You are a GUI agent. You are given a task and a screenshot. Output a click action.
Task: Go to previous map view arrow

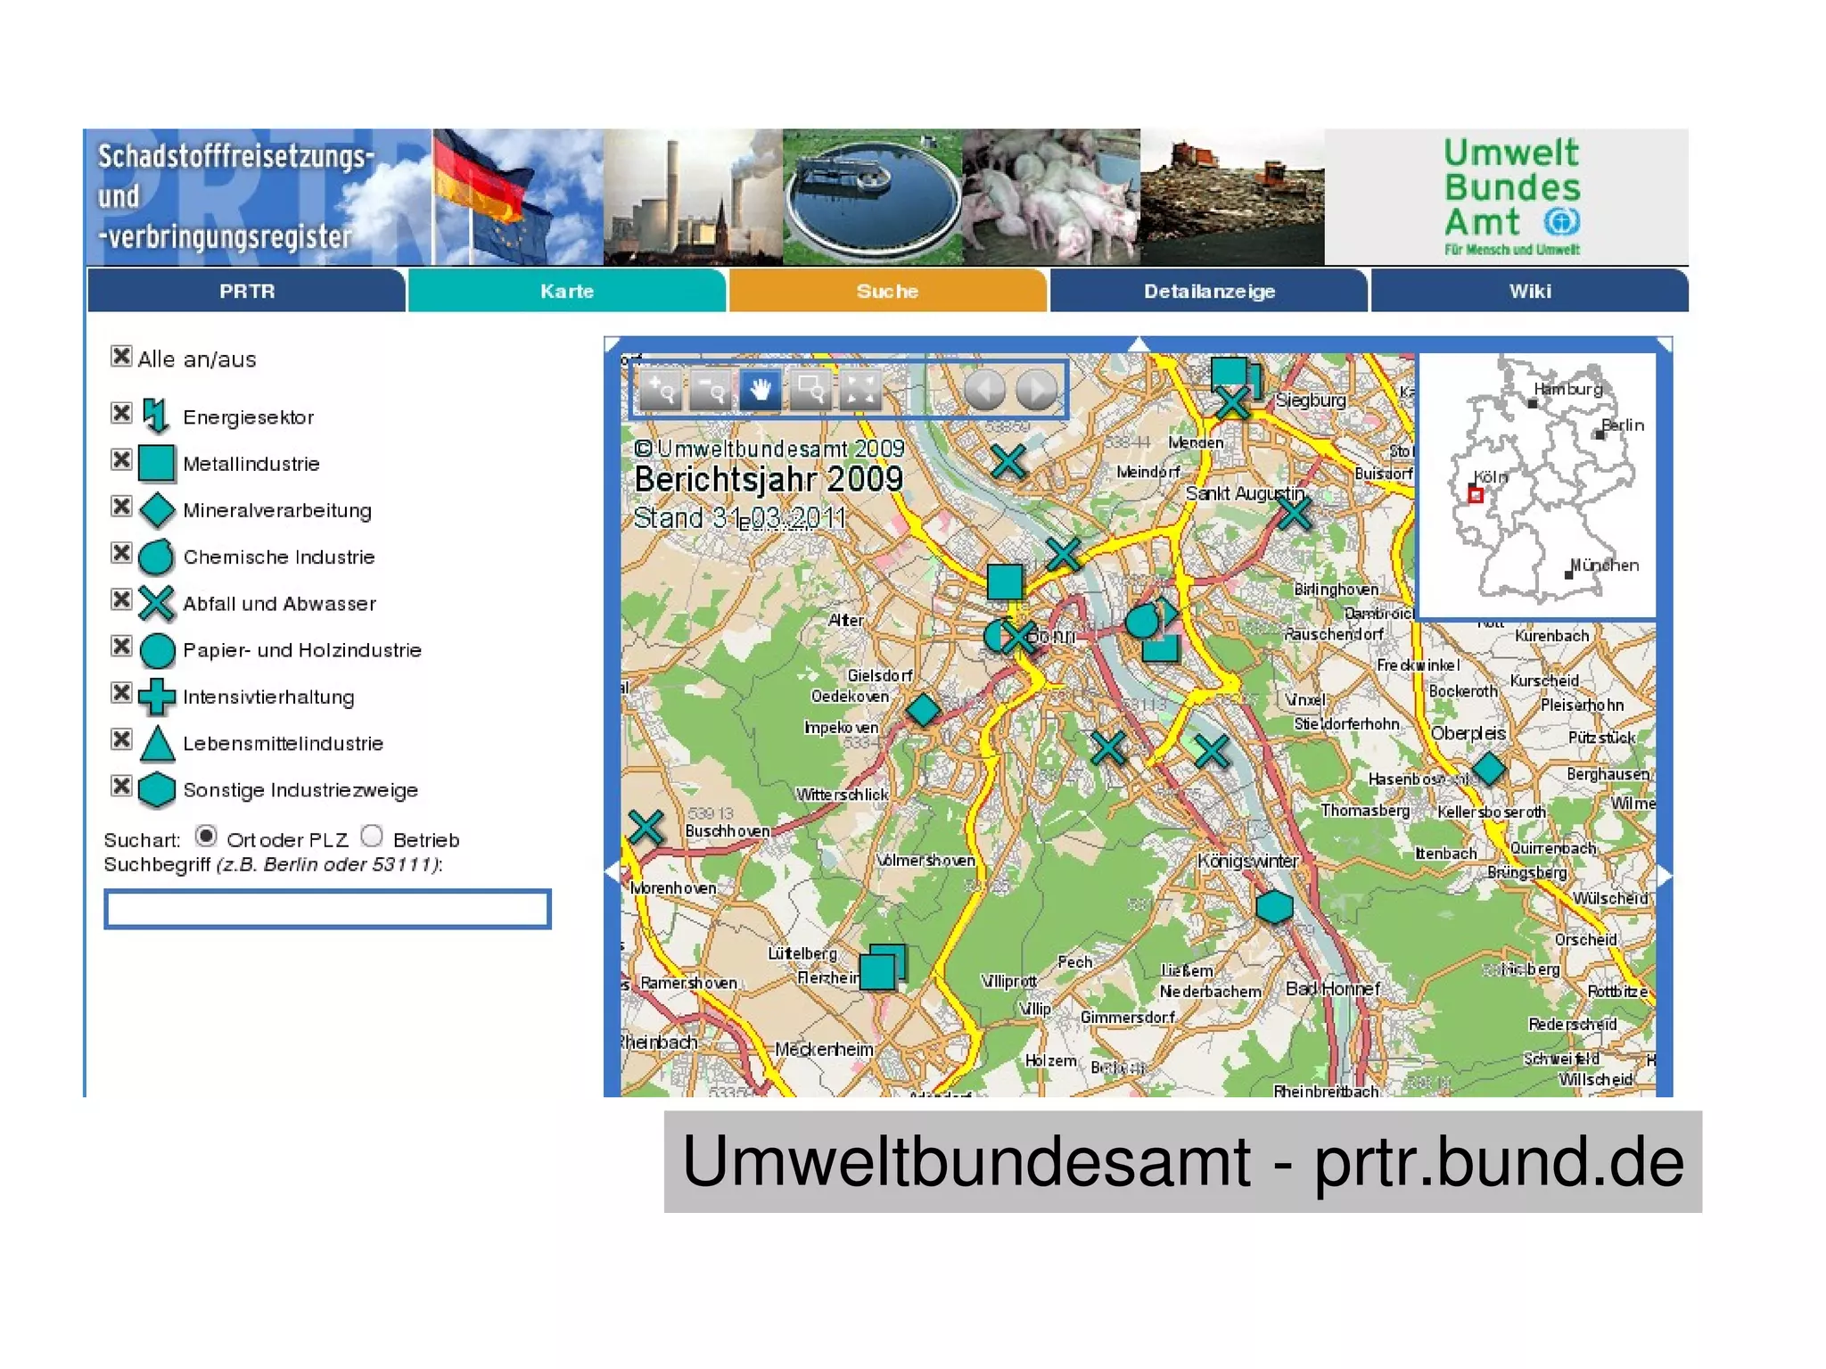(x=984, y=390)
